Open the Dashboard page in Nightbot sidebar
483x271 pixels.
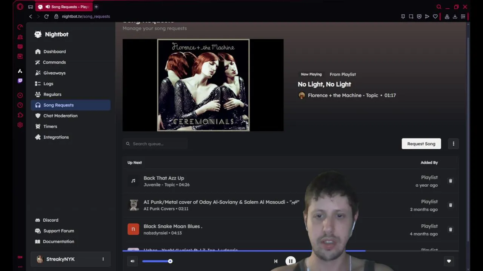(x=71, y=52)
